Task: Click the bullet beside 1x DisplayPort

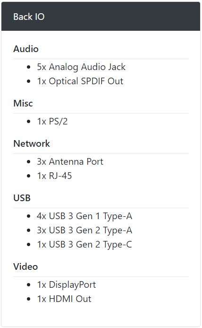Action: [x=29, y=284]
